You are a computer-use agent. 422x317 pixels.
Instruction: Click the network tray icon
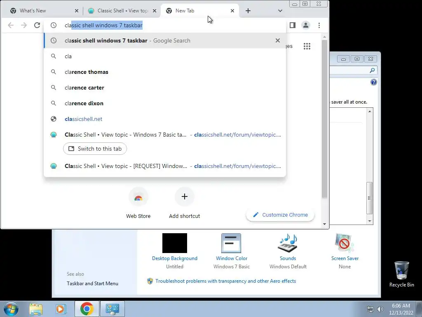[370, 309]
